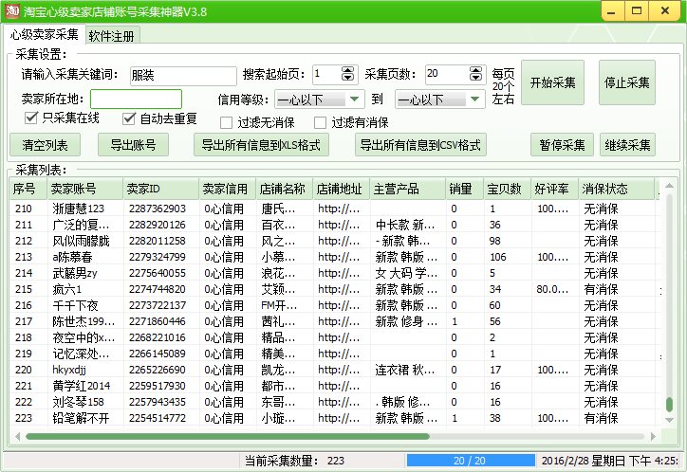Click the 卖家所在地 input field
Screen dimensions: 687x472
click(x=136, y=99)
